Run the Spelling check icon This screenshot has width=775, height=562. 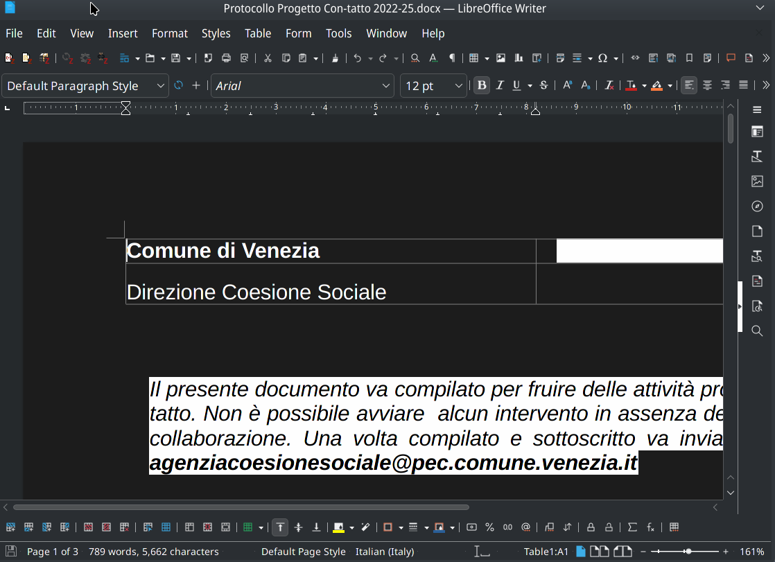point(433,58)
